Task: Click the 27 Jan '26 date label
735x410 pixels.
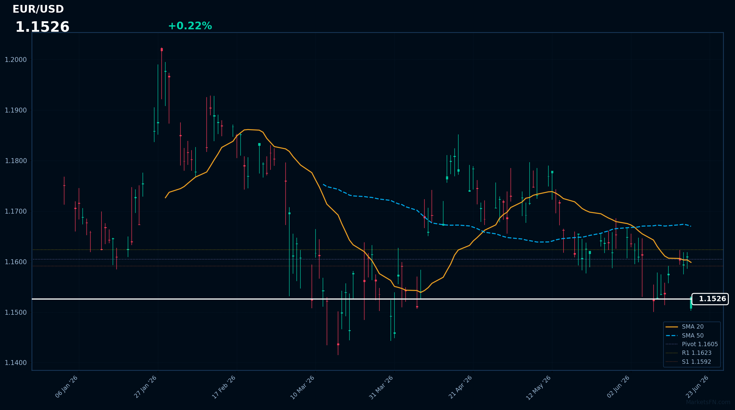Action: coord(145,387)
